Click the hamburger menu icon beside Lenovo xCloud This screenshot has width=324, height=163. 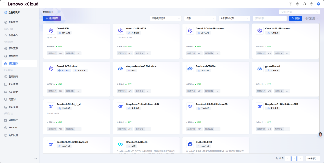[x=4, y=4]
